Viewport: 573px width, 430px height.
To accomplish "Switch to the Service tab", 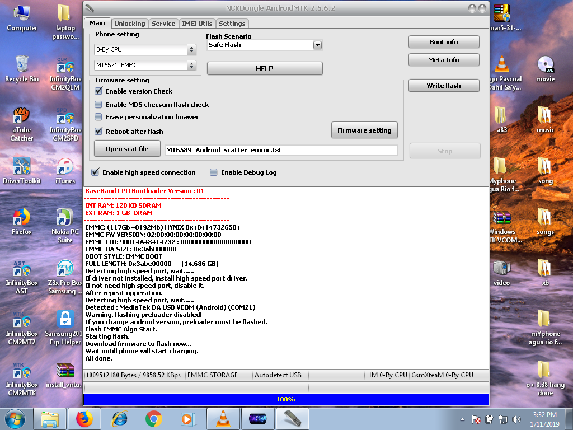I will point(163,24).
